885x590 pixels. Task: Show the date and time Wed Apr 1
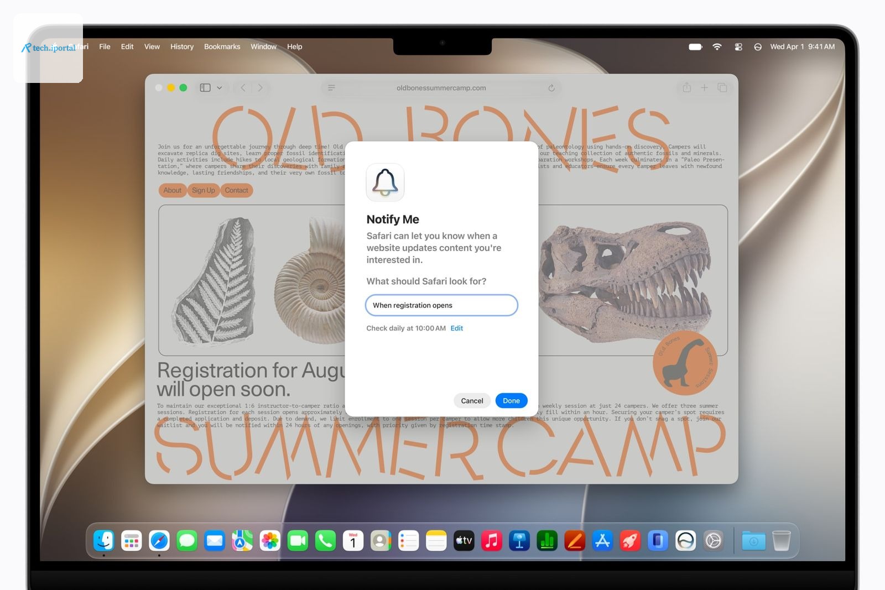pos(802,46)
